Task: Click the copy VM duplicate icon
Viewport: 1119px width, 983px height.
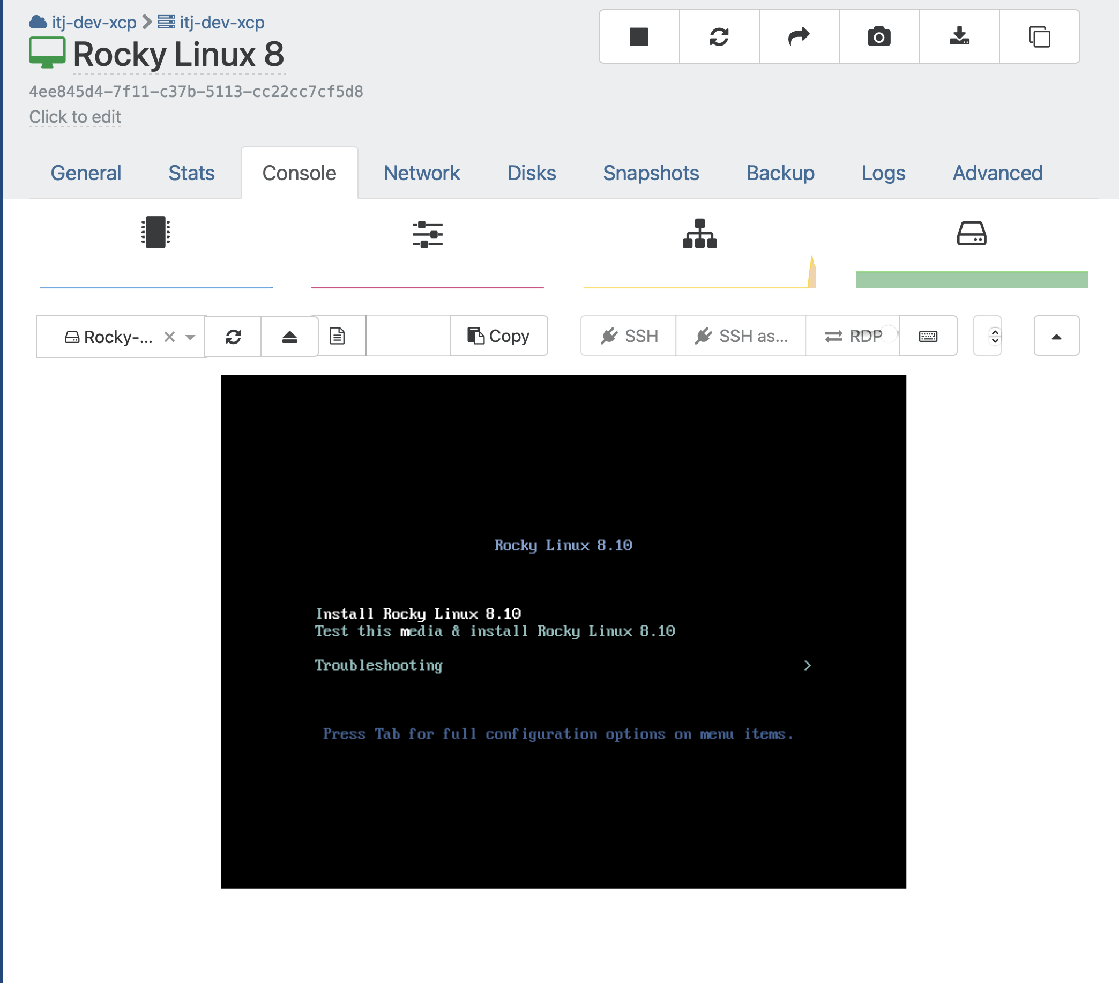Action: 1039,36
